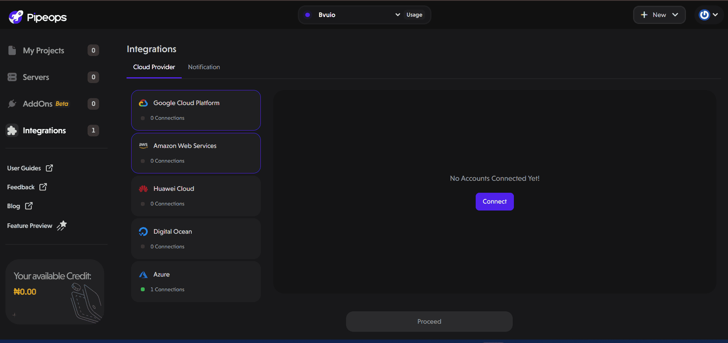728x343 pixels.
Task: Click the Servers stack icon
Action: 12,77
